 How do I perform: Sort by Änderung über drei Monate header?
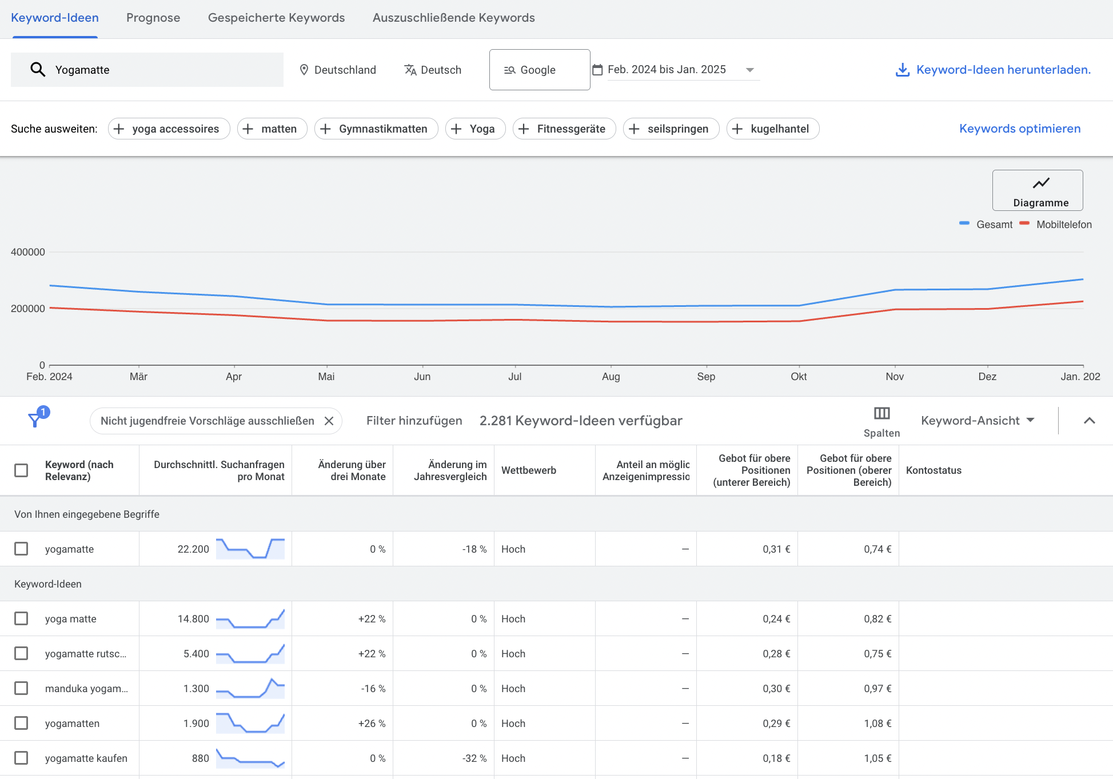tap(352, 470)
